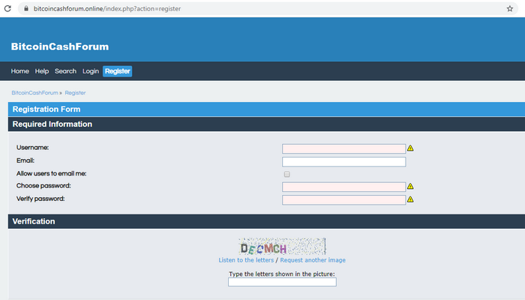Follow the Register breadcrumb link
The width and height of the screenshot is (525, 300).
click(x=75, y=93)
